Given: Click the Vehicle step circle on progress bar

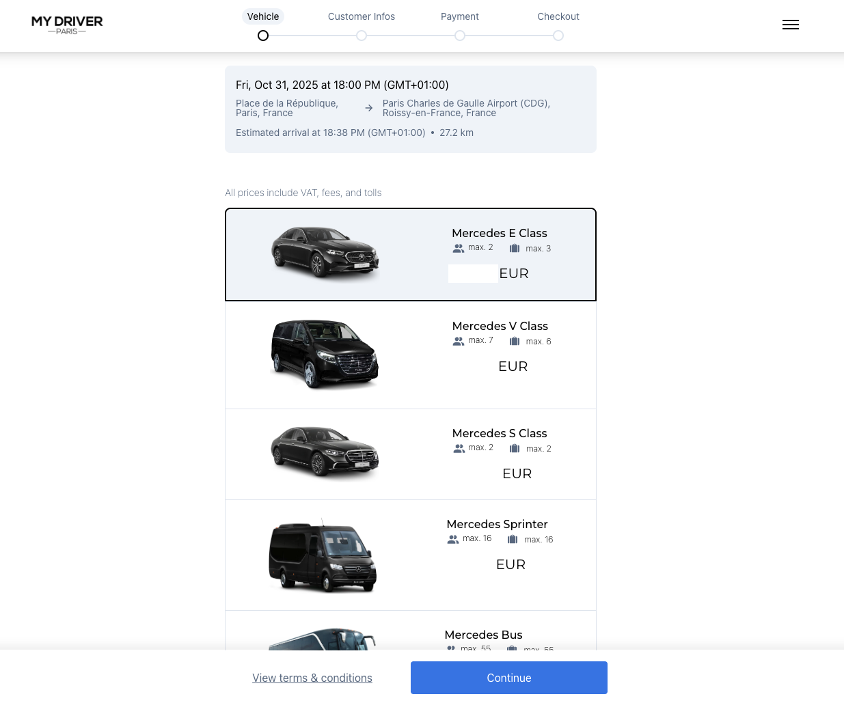Looking at the screenshot, I should (x=263, y=36).
